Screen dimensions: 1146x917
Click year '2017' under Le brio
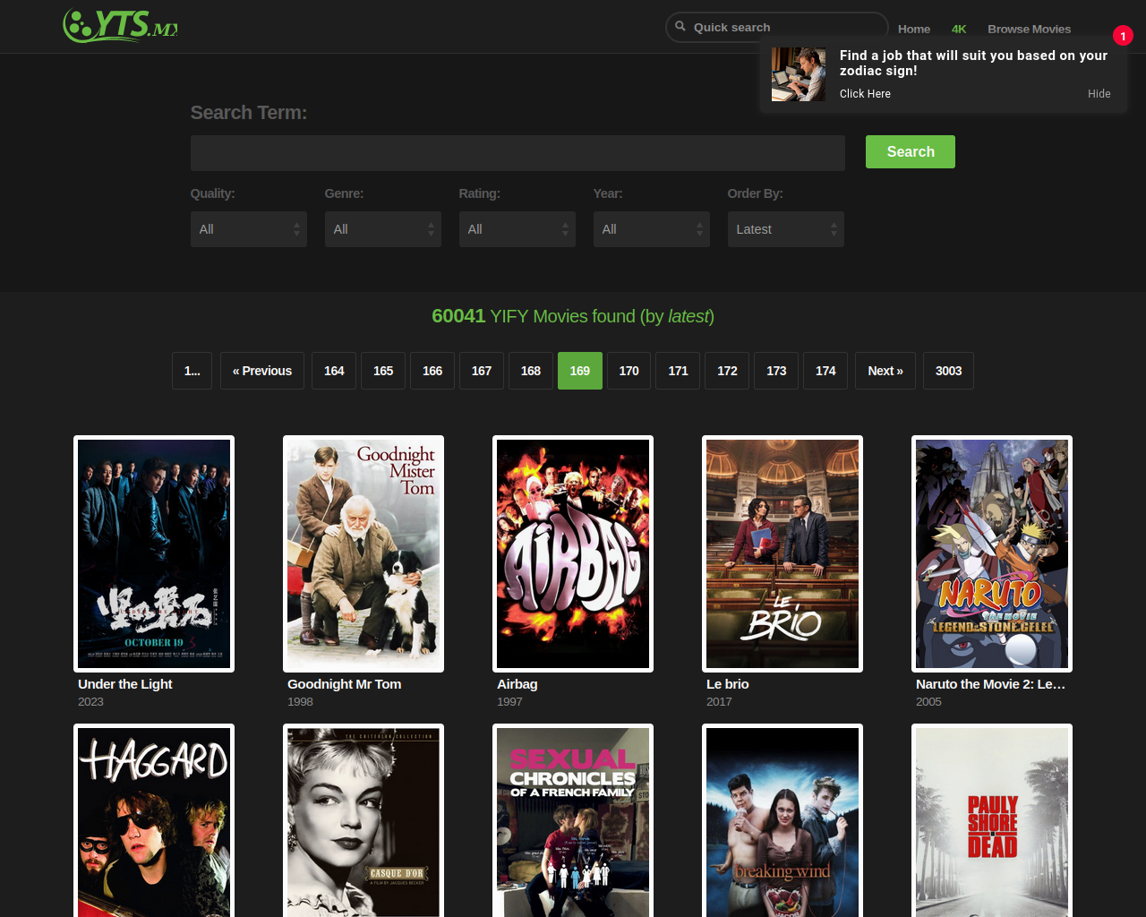click(x=719, y=702)
